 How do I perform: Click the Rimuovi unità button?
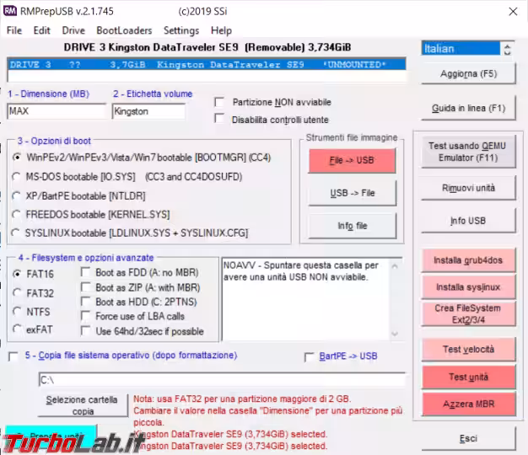pos(468,188)
